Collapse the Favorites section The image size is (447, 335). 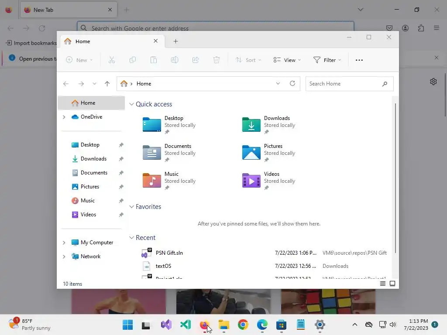(x=131, y=207)
